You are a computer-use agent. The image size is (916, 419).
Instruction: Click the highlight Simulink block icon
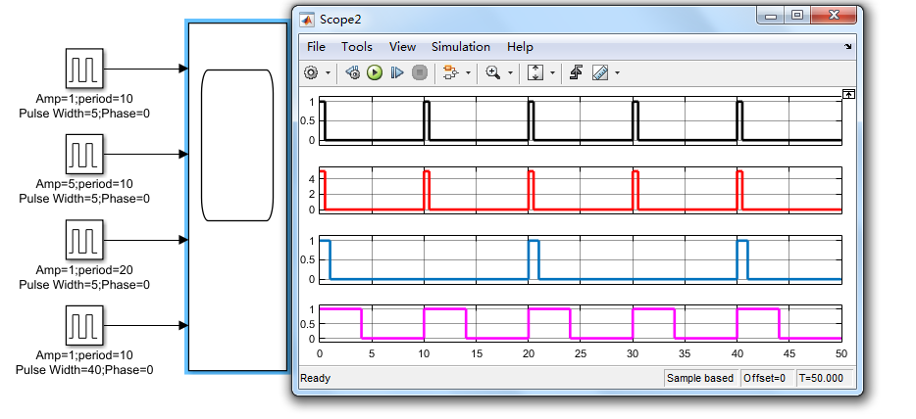coord(450,72)
